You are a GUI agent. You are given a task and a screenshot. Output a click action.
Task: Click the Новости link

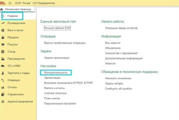(110, 64)
